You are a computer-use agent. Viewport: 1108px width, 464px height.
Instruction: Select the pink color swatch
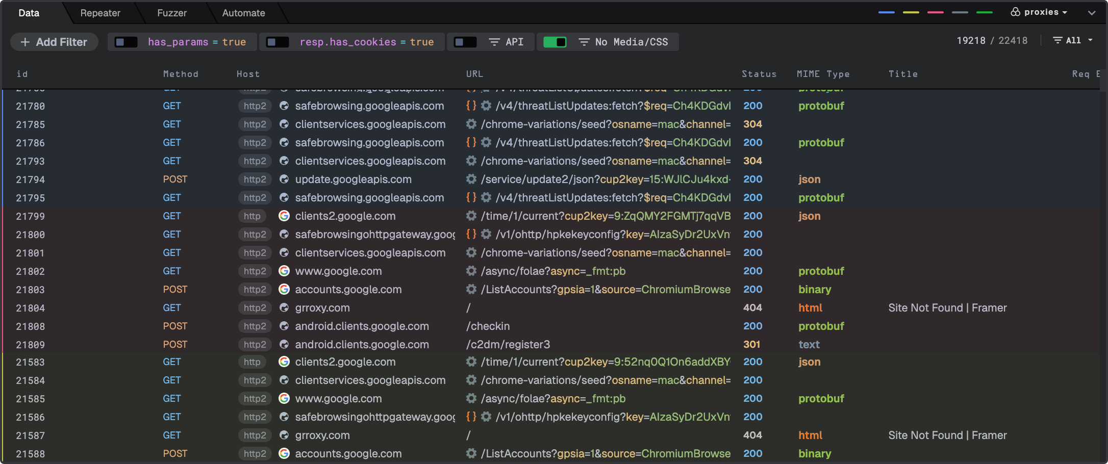click(x=935, y=12)
